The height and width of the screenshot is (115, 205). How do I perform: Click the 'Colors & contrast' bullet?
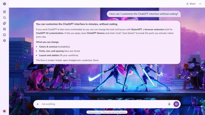click(x=54, y=47)
